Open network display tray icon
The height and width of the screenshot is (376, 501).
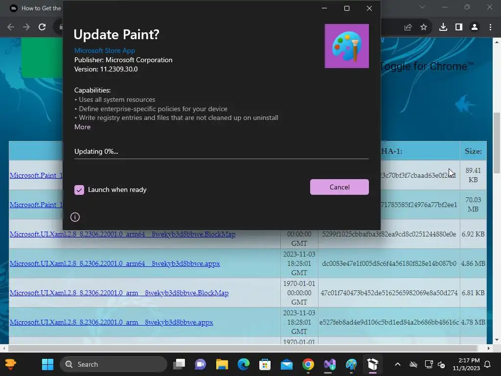(429, 364)
